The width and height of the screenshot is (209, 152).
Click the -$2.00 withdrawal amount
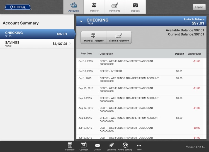pos(196,128)
